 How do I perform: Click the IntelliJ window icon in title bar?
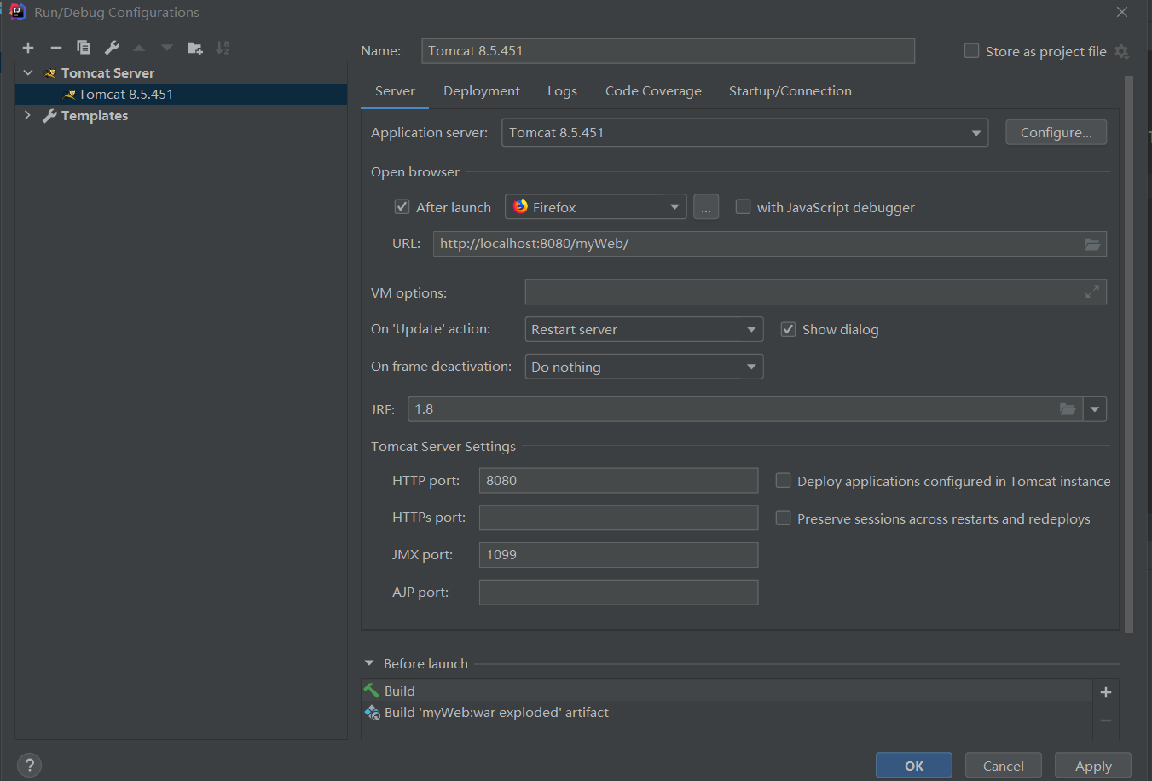pos(18,12)
